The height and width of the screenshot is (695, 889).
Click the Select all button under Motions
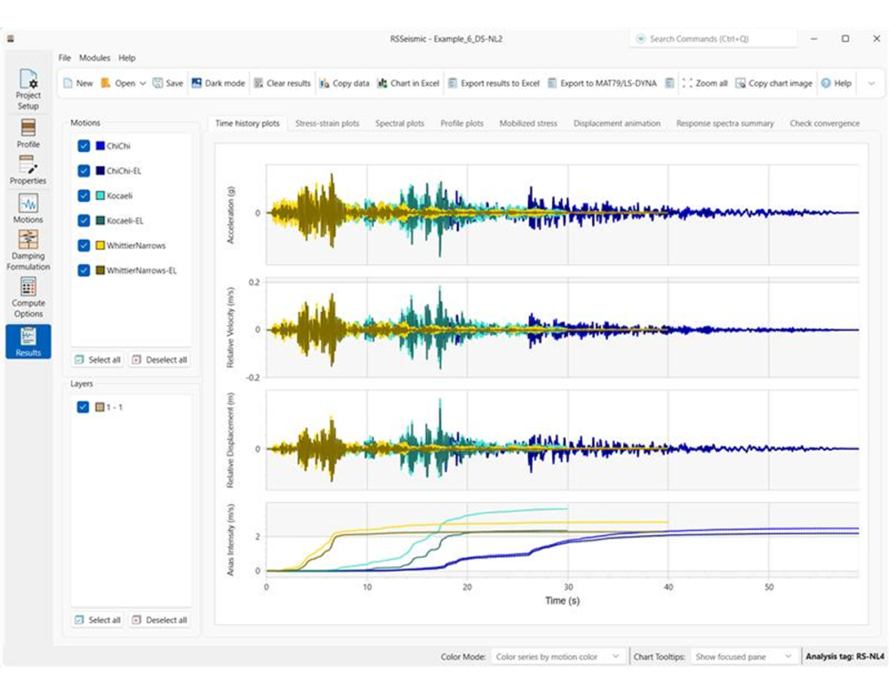(97, 360)
